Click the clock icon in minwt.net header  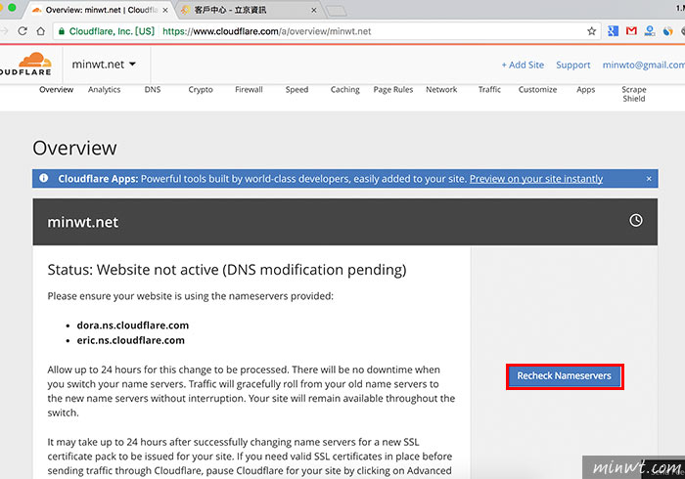coord(636,220)
